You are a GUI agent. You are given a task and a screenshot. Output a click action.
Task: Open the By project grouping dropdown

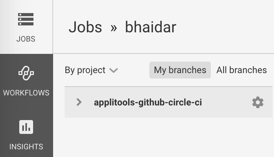click(85, 70)
